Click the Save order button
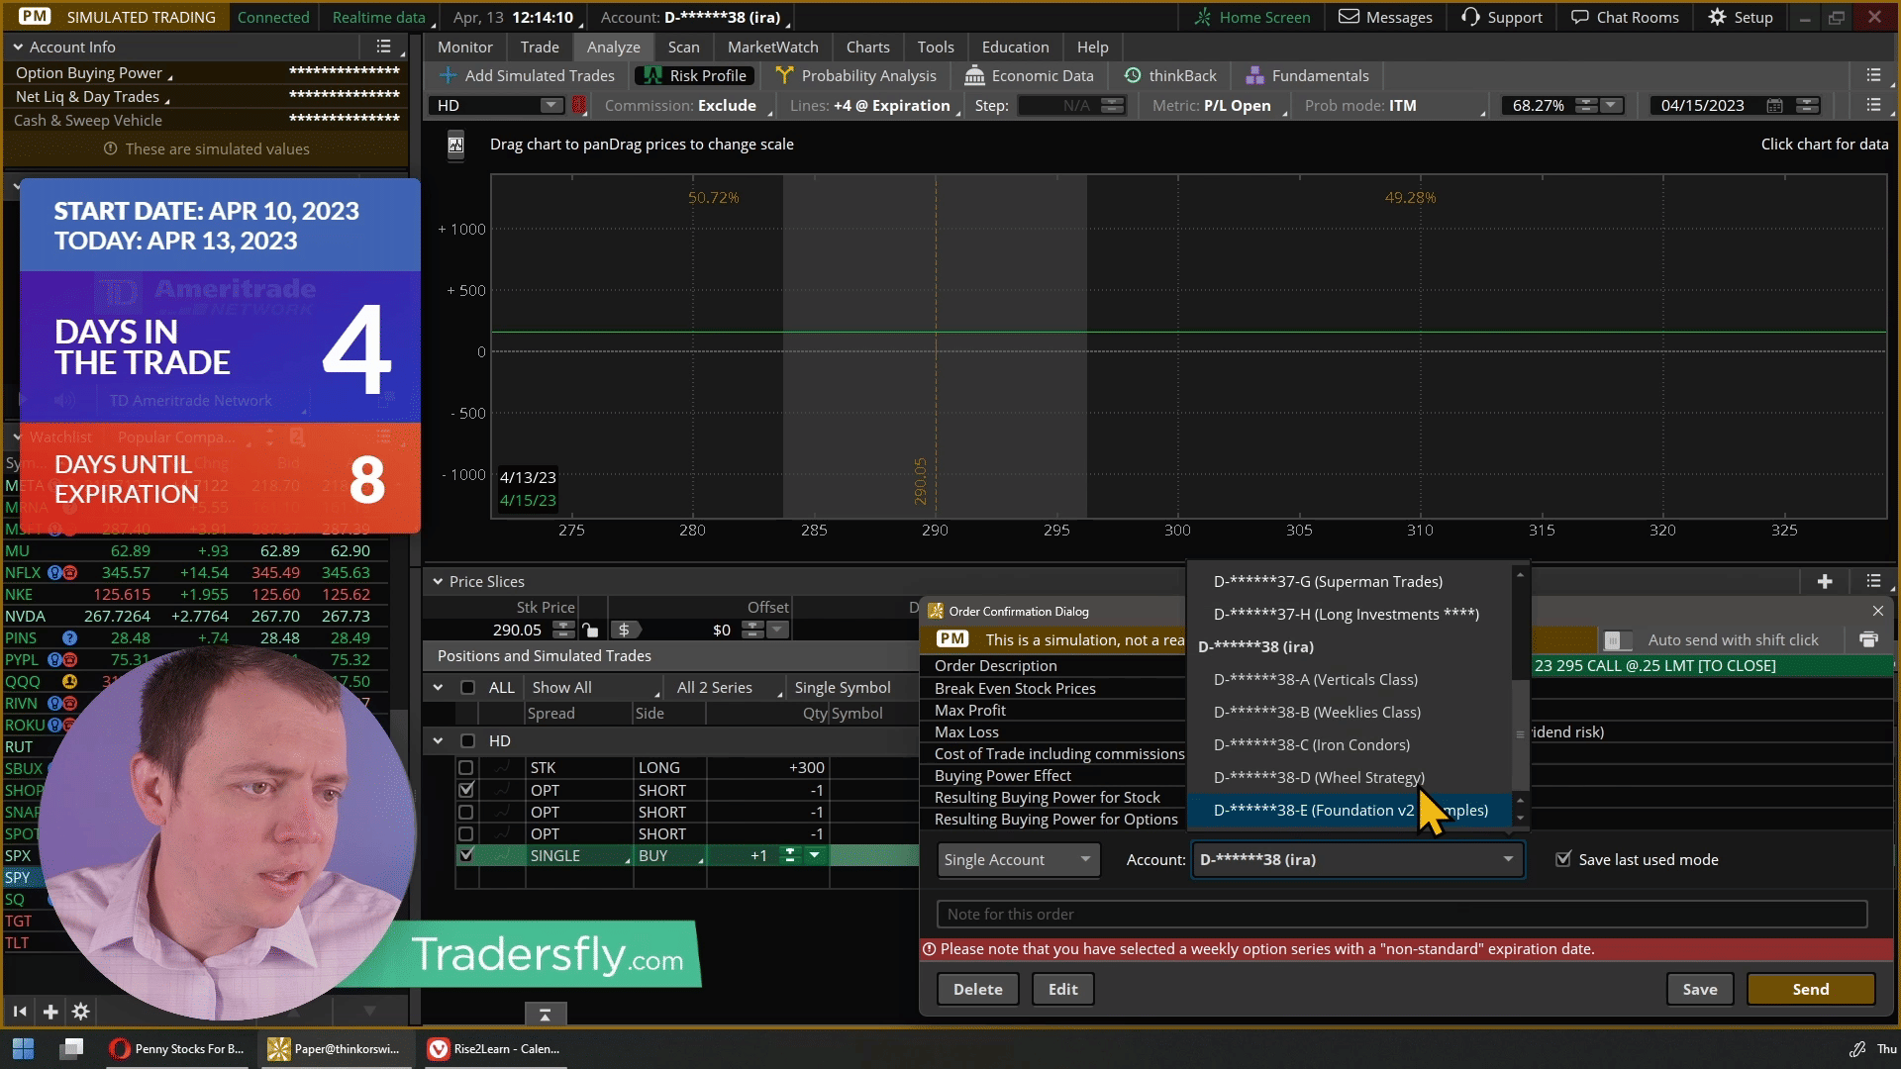This screenshot has height=1069, width=1901. (1700, 989)
